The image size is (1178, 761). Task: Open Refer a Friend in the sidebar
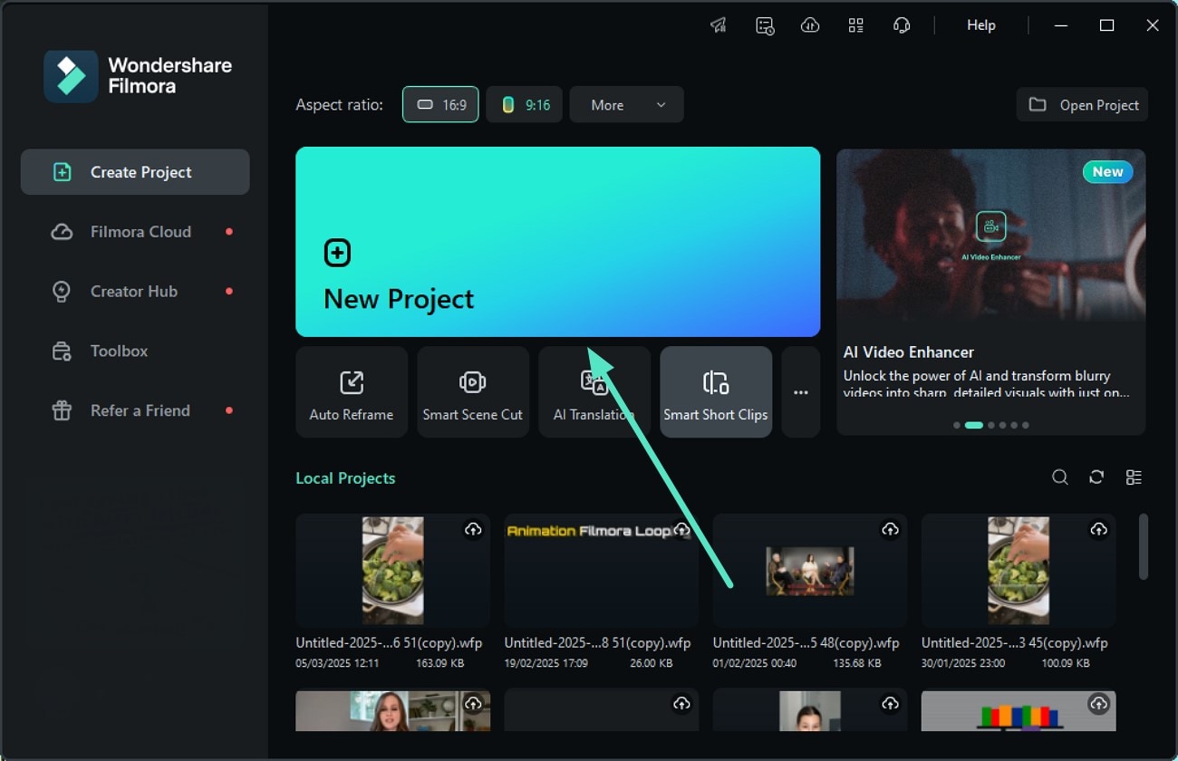135,410
